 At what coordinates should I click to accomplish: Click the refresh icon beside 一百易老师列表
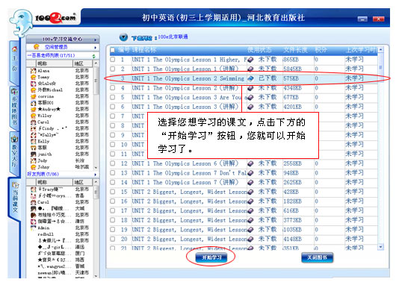[x=94, y=56]
